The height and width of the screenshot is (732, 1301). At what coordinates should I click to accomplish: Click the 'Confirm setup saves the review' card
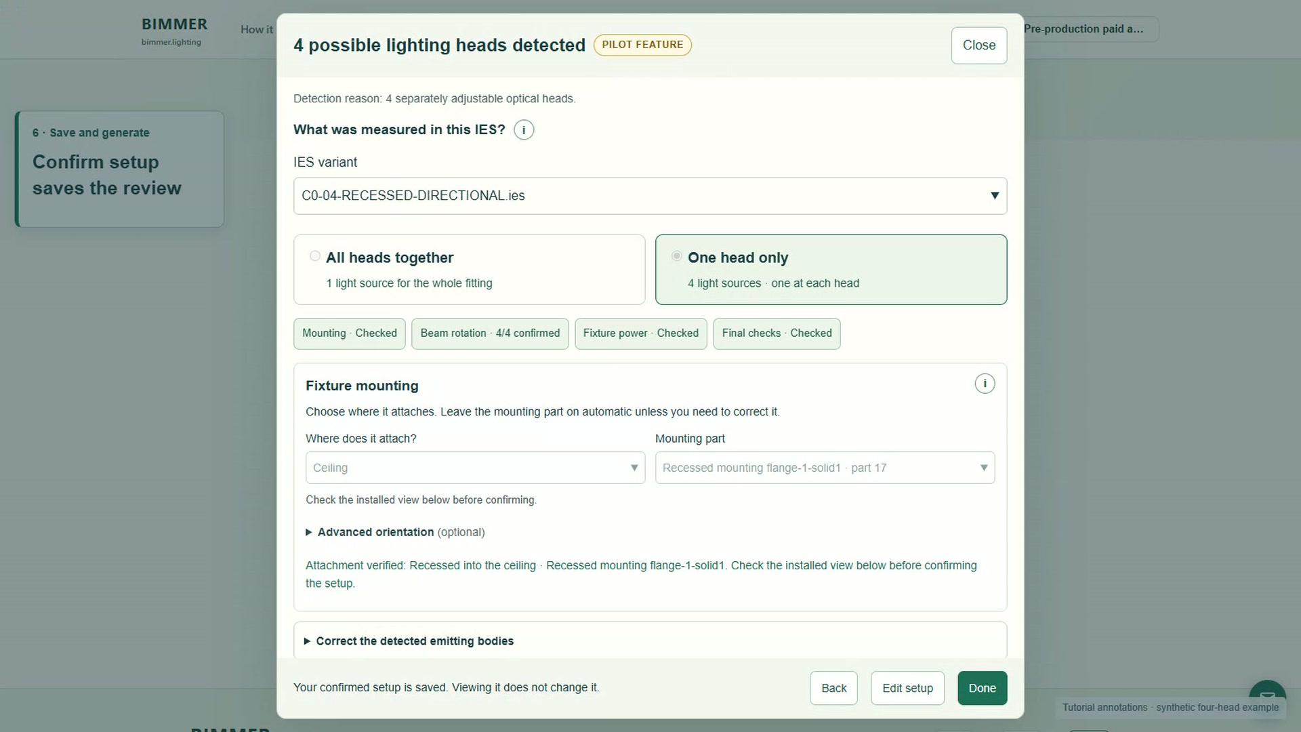coord(119,169)
